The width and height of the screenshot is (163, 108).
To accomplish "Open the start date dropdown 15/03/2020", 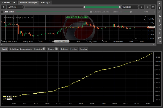I will [x=15, y=7].
